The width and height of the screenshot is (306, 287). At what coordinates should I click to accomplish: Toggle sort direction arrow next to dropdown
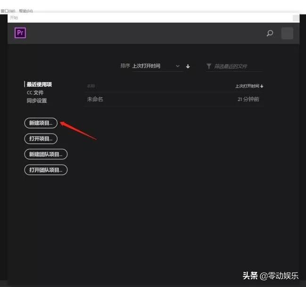(188, 66)
